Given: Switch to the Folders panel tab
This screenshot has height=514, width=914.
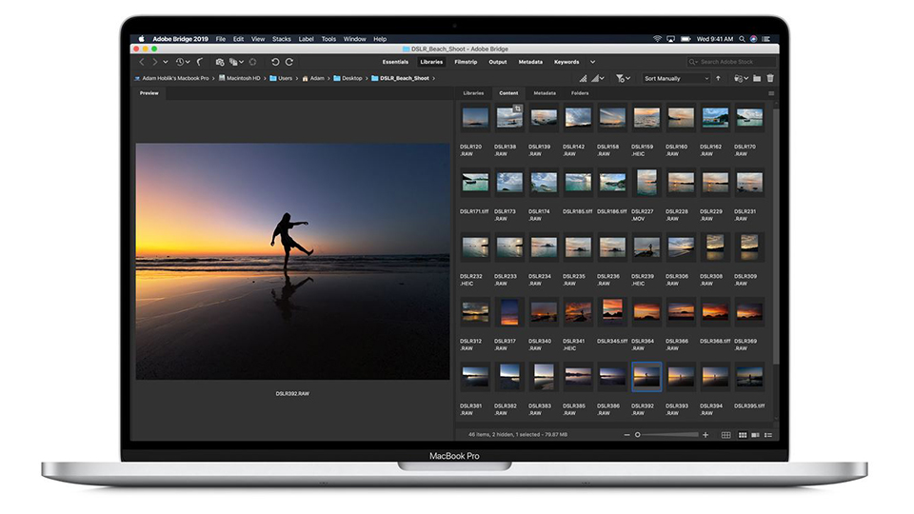Looking at the screenshot, I should 580,93.
